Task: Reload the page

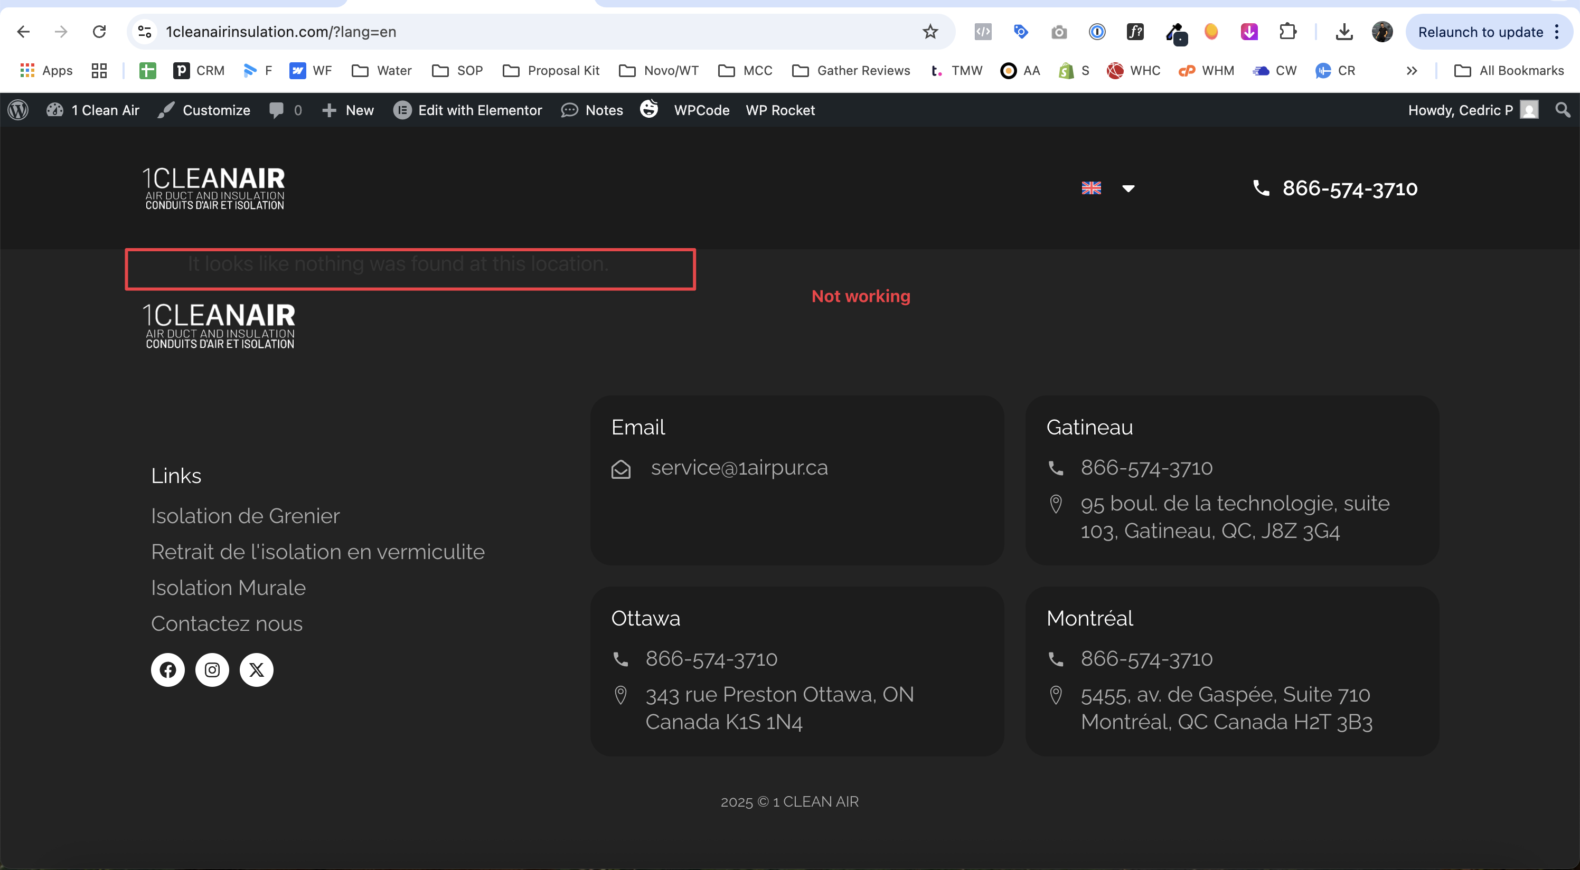Action: (x=99, y=32)
